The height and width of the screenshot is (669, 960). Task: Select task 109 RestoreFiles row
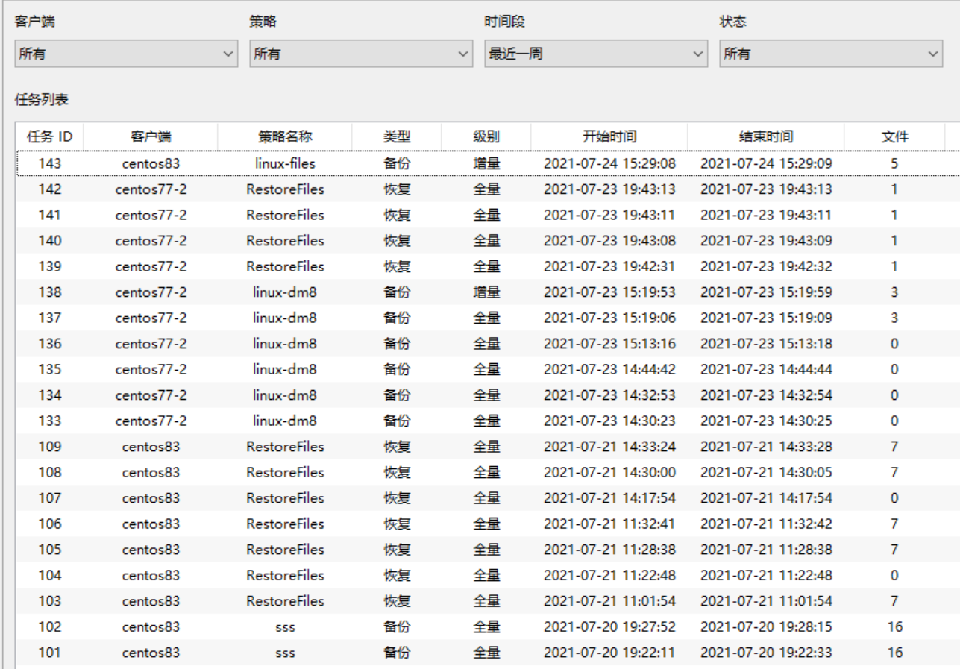point(285,447)
